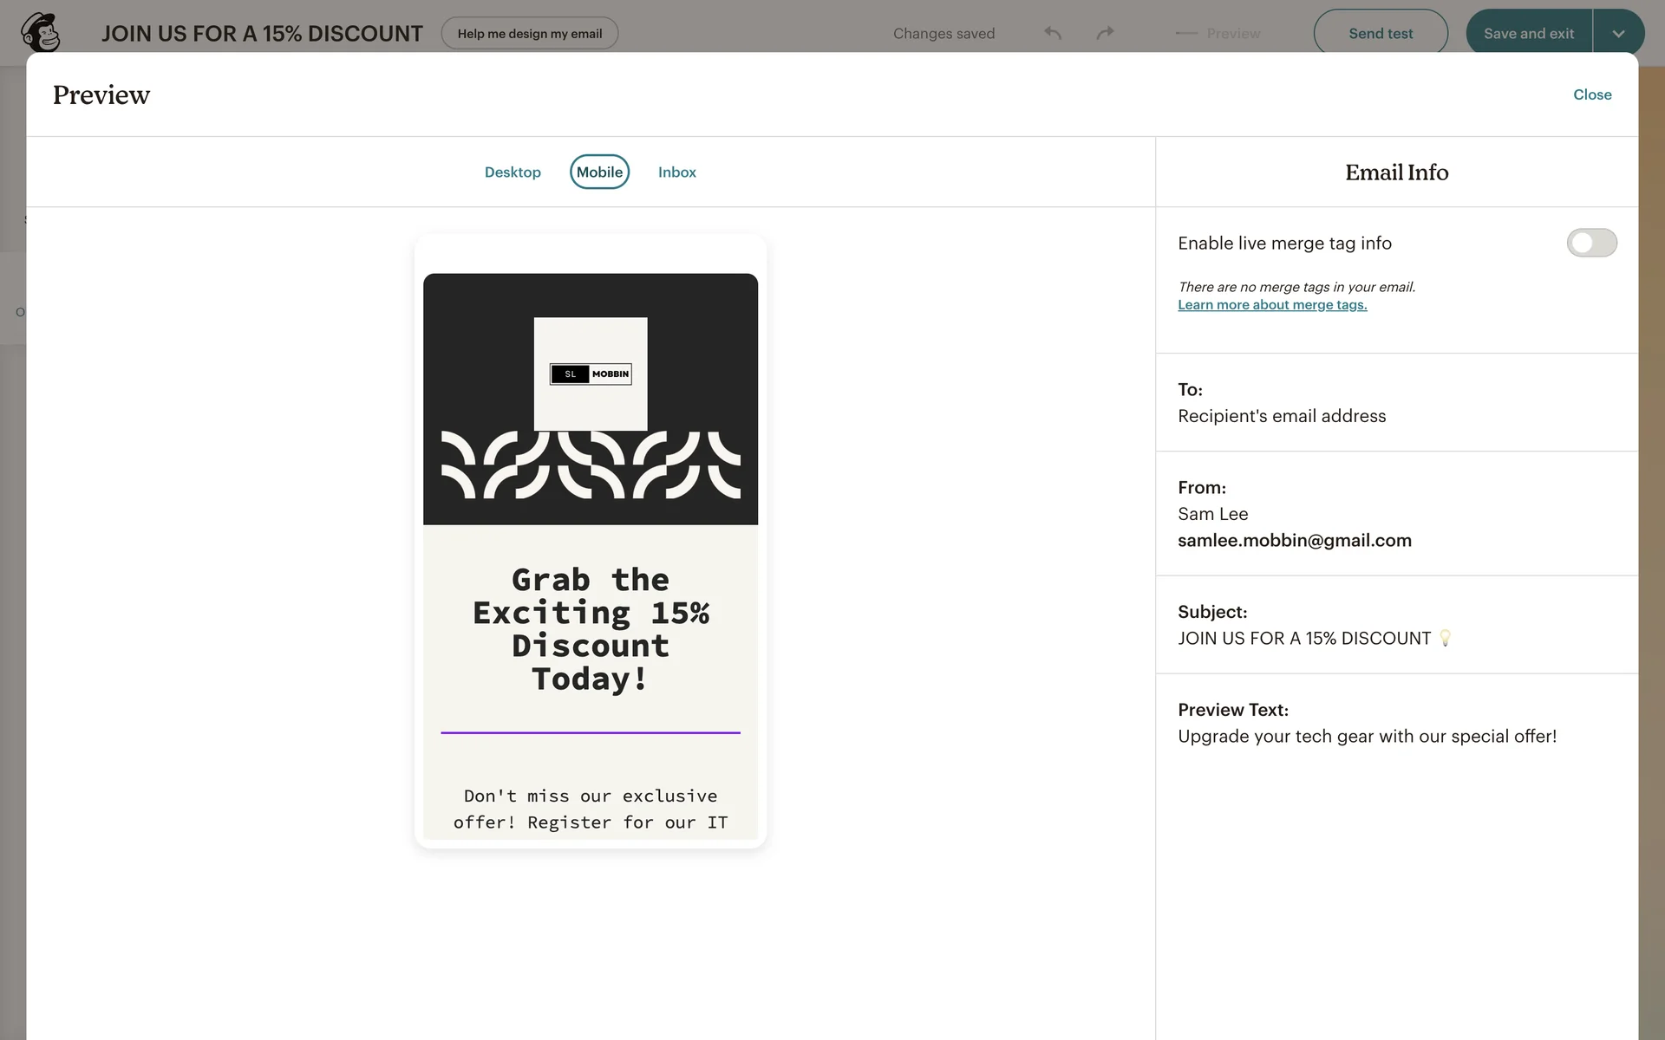
Task: Click the undo arrow icon
Action: (1053, 33)
